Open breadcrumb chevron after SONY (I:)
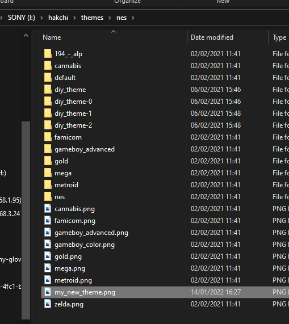 (x=42, y=18)
